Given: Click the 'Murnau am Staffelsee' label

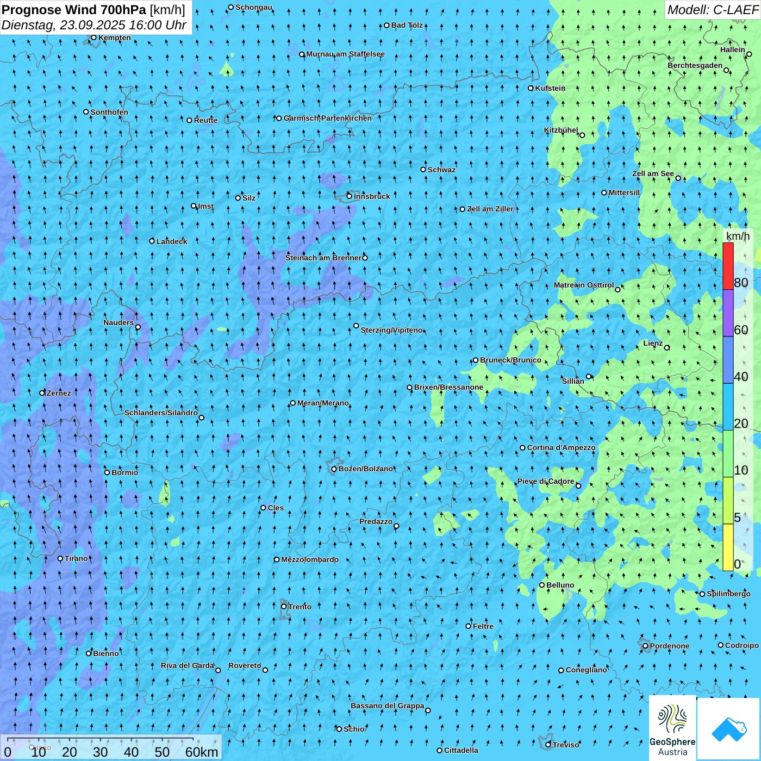Looking at the screenshot, I should pyautogui.click(x=346, y=54).
